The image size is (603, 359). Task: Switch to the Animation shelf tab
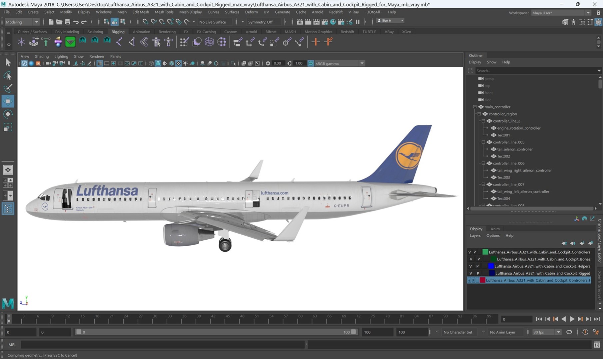tap(141, 32)
